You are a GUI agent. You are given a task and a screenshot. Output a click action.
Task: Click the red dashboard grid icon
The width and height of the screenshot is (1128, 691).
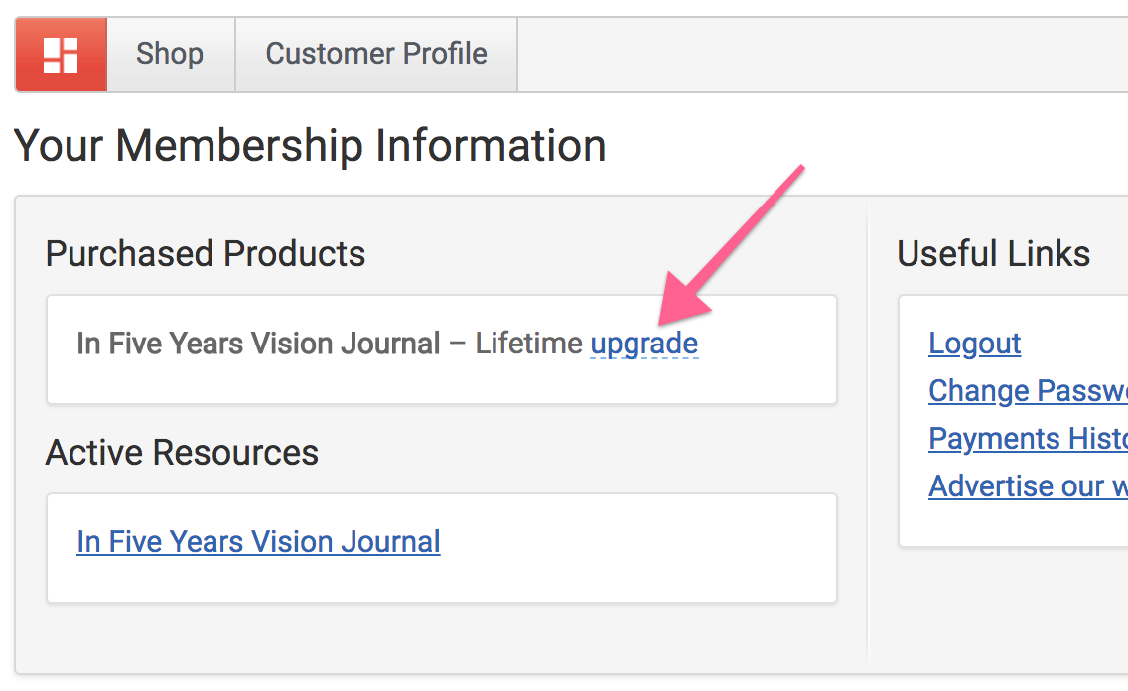coord(62,55)
